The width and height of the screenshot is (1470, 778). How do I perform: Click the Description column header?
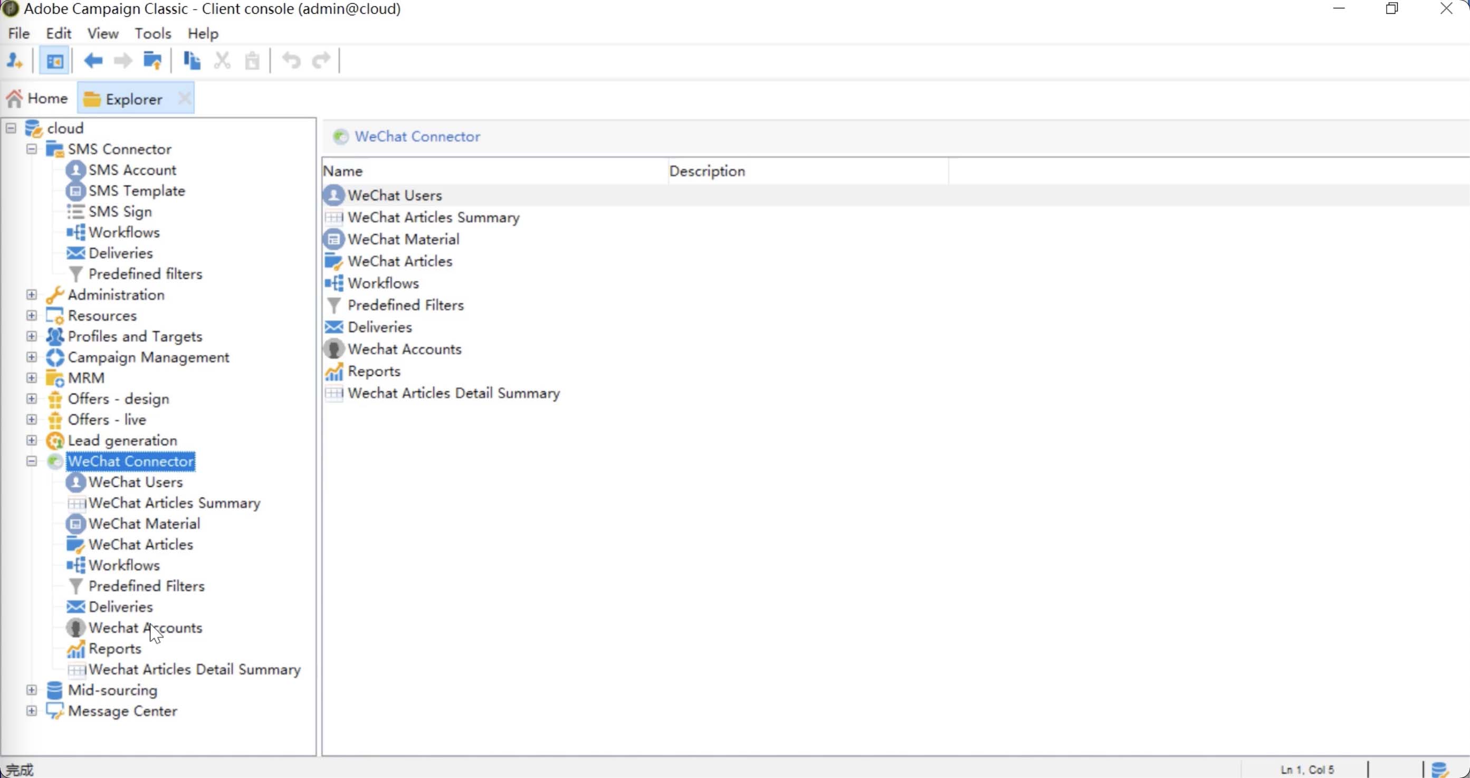tap(707, 171)
